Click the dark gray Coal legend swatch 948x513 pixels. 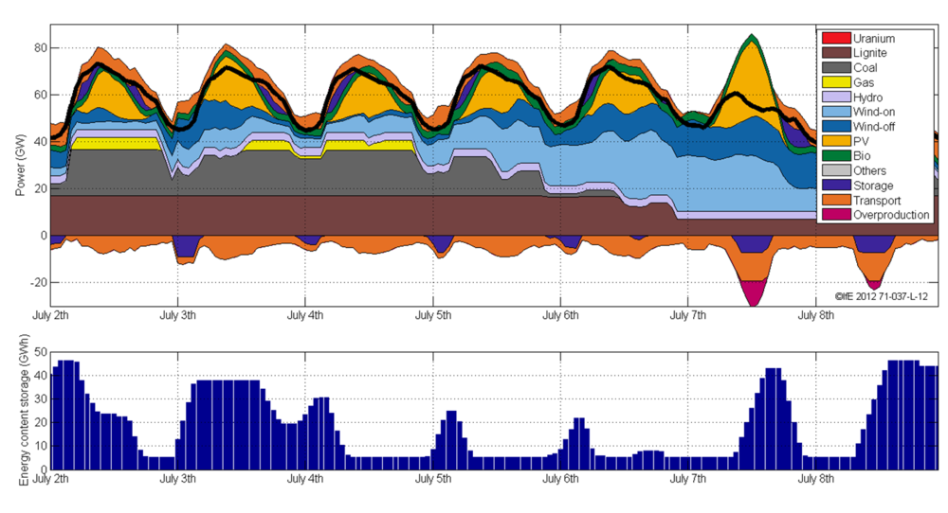(836, 67)
